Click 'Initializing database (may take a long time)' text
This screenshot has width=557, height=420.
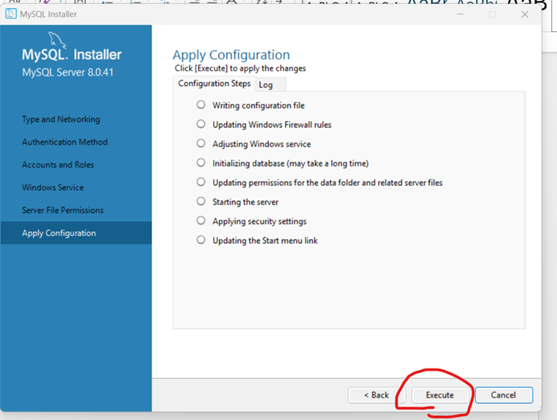pyautogui.click(x=291, y=163)
